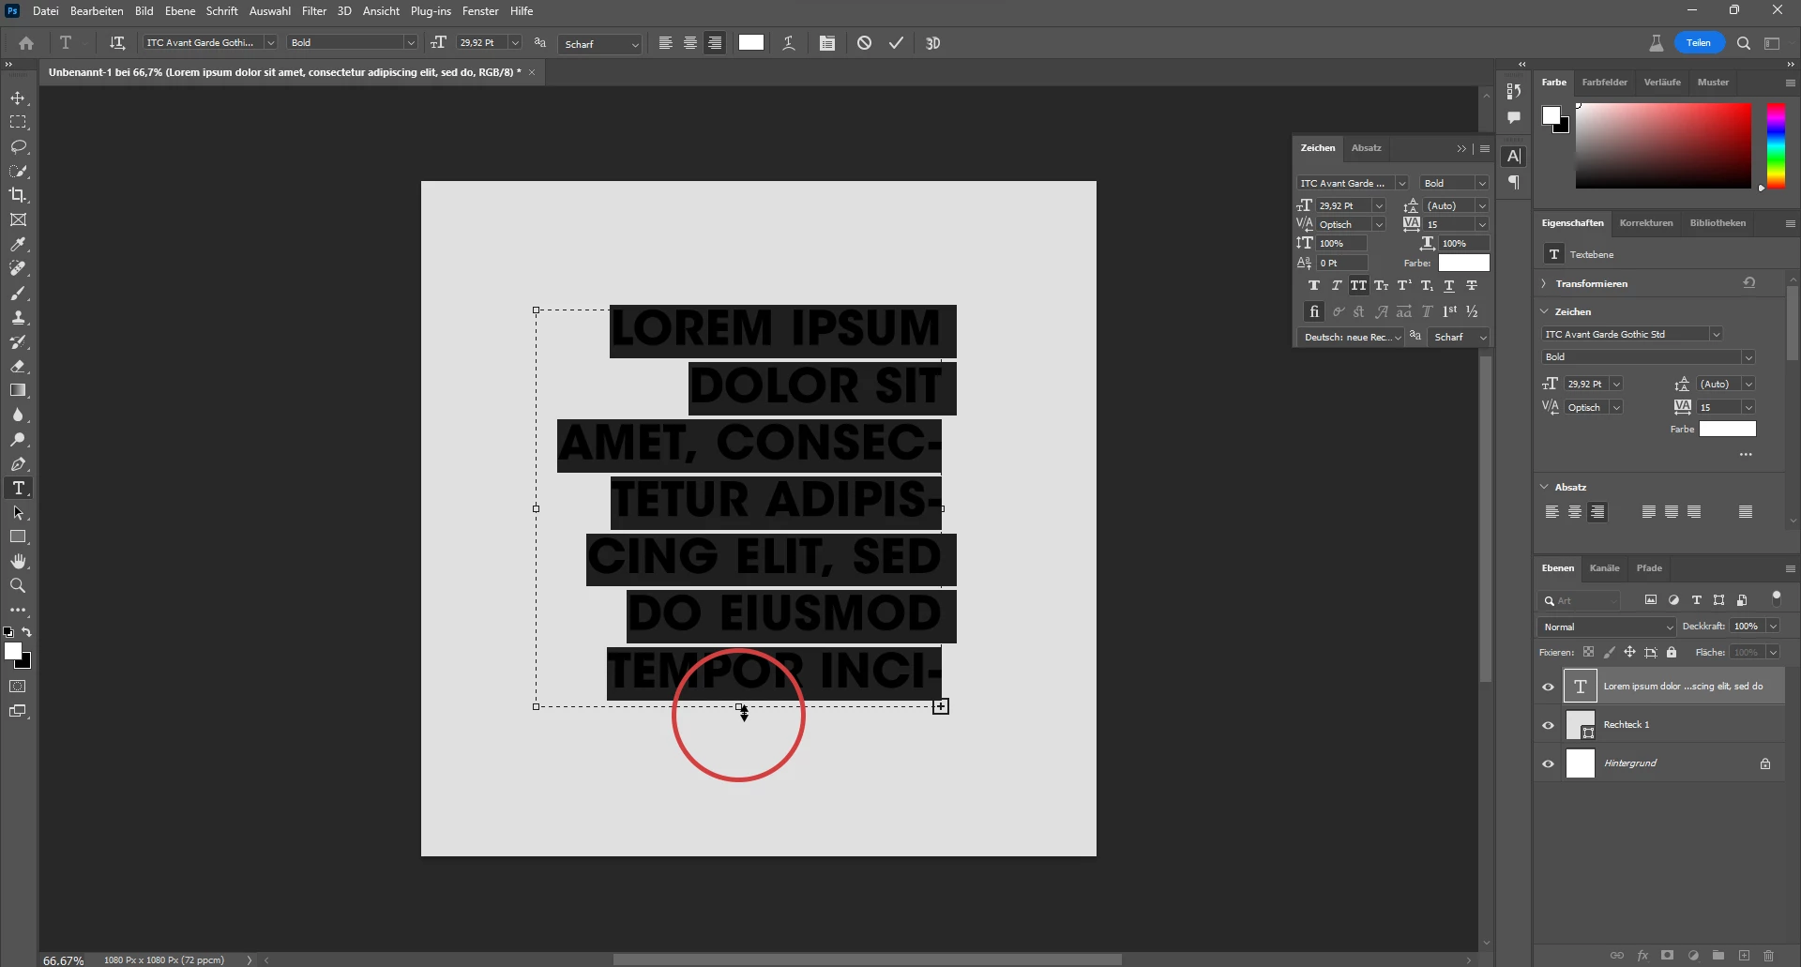The width and height of the screenshot is (1801, 967).
Task: Select the Rectangular Marquee tool
Action: point(18,123)
